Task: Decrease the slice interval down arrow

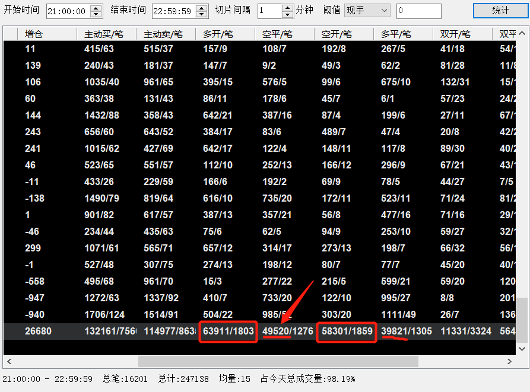Action: tap(288, 14)
